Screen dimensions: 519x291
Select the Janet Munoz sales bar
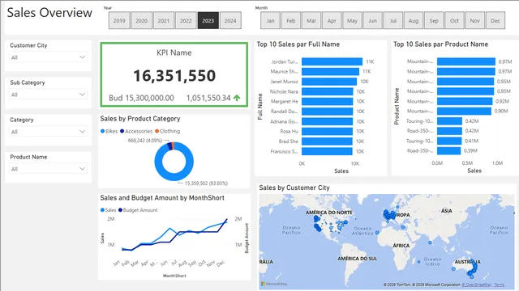tap(329, 82)
